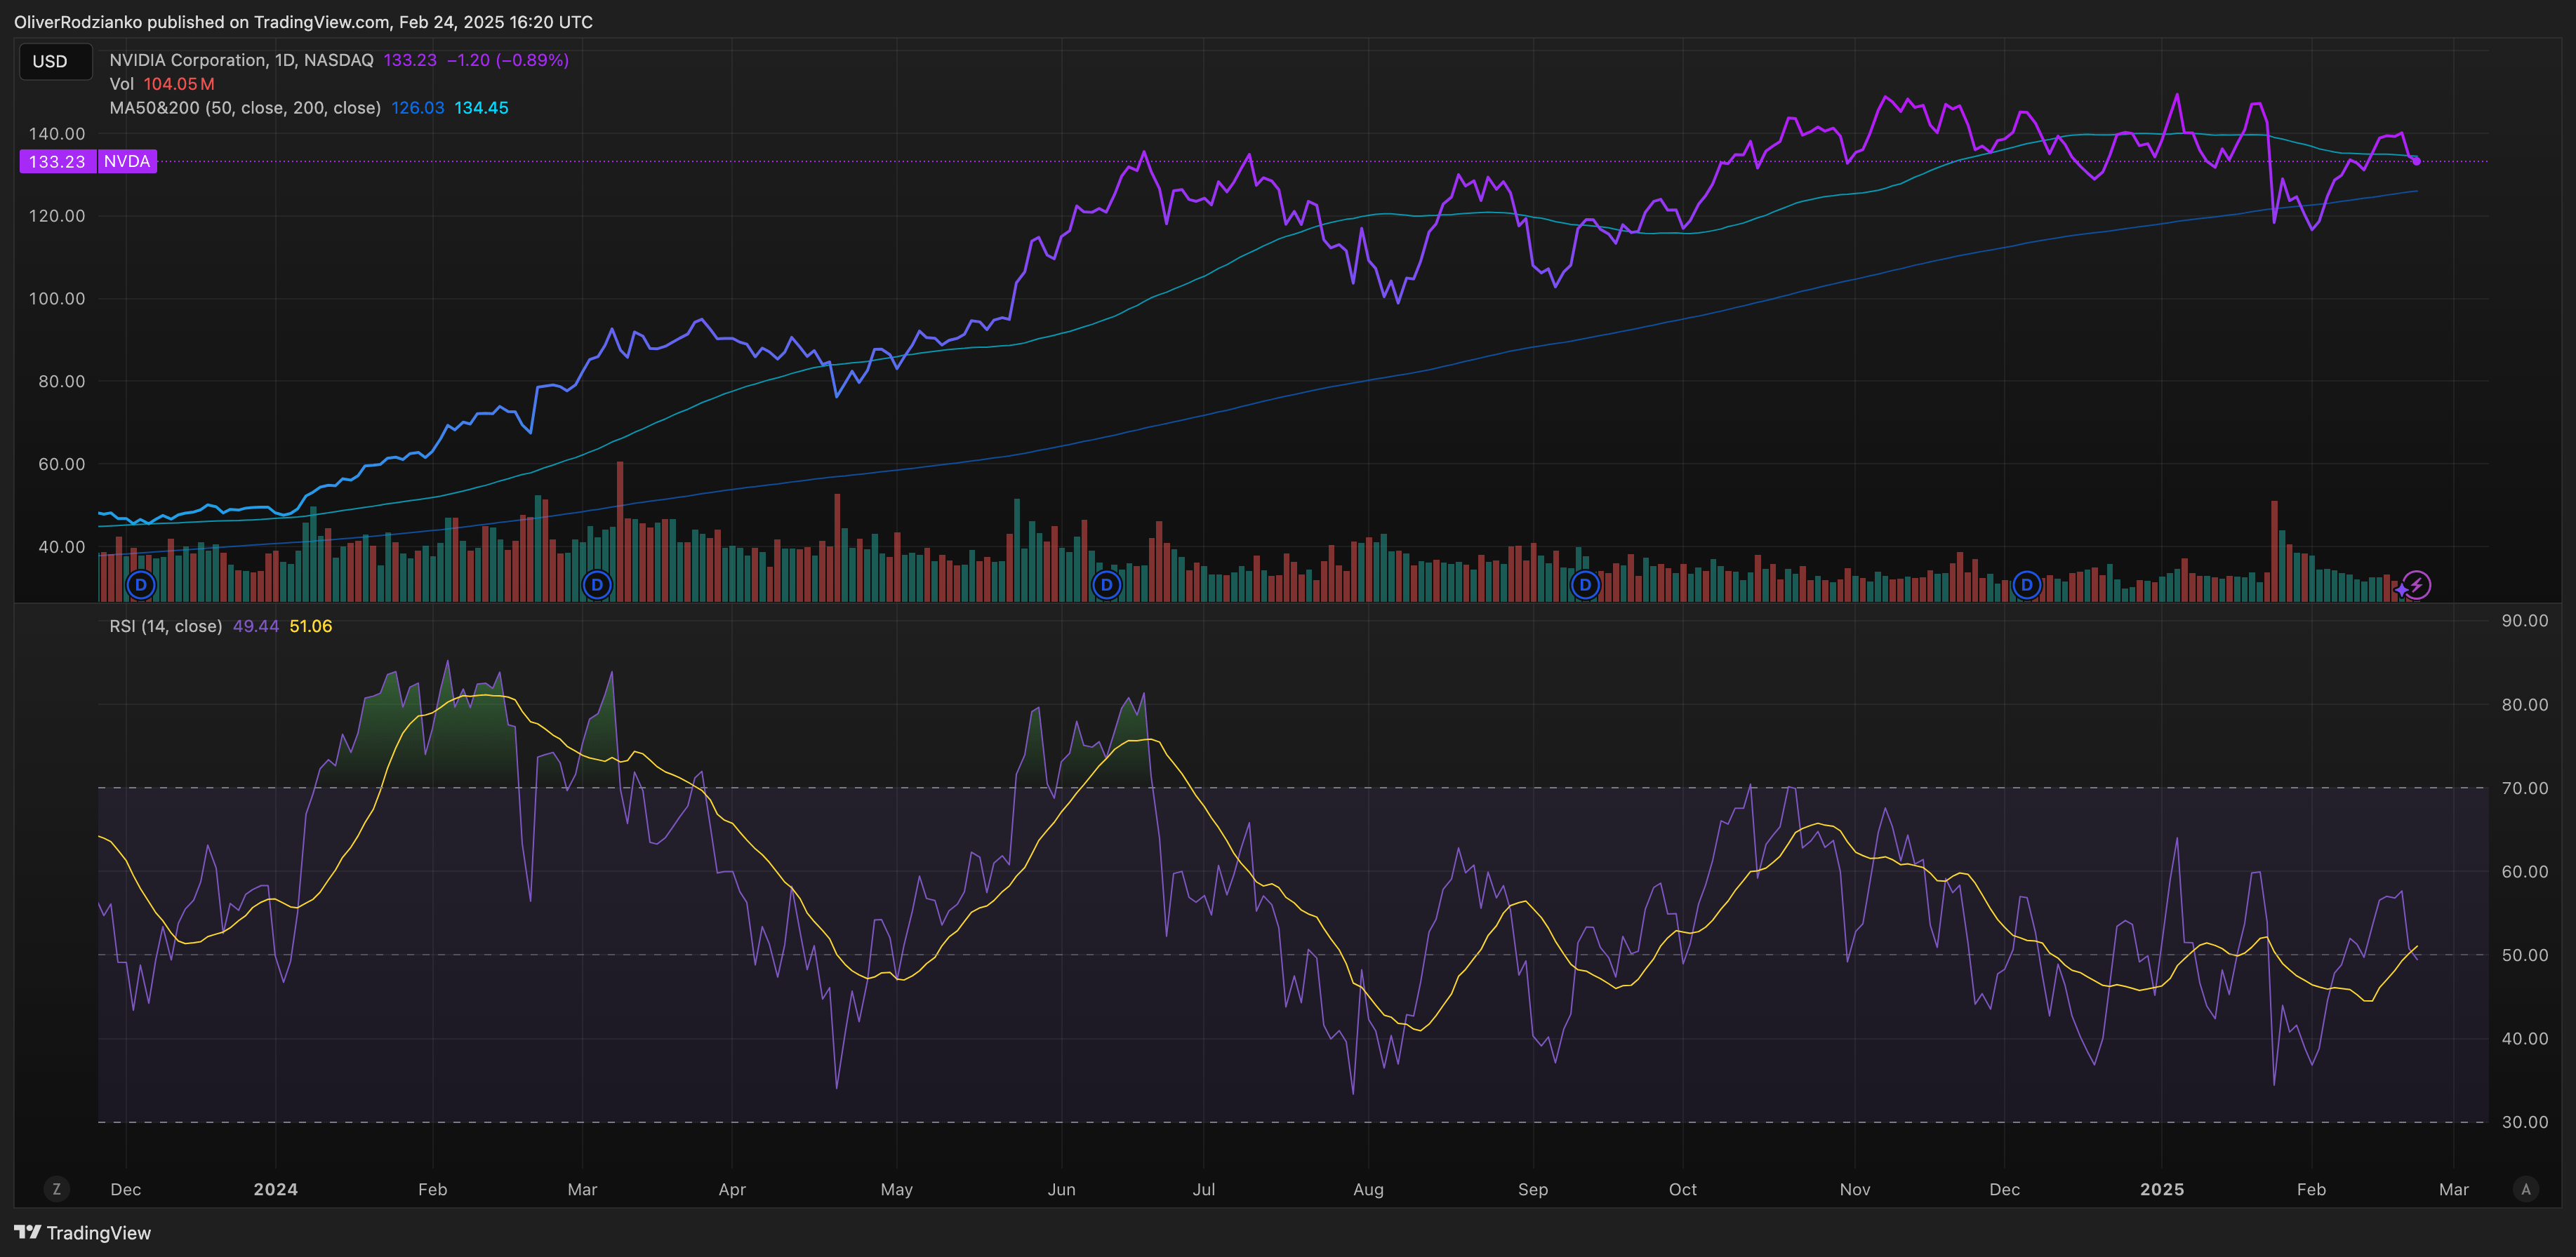Click the −1.20 (−0.89%) price change text
Viewport: 2576px width, 1257px height.
click(508, 60)
